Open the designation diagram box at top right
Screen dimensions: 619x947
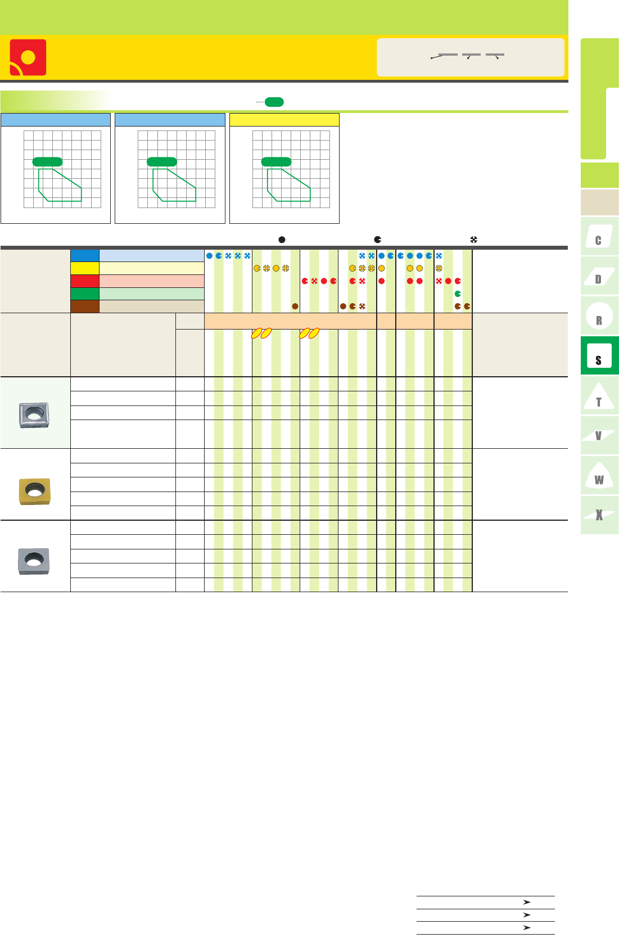point(471,57)
